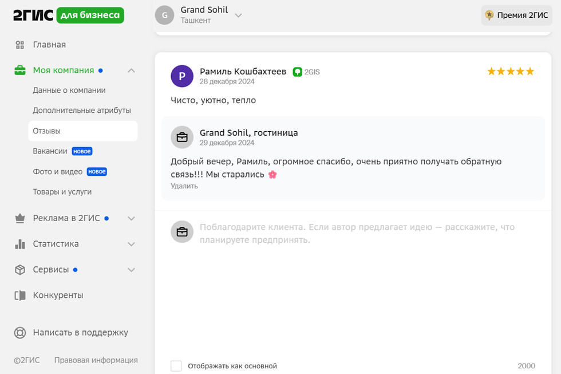Click the новое badge next to Вакансии
Image resolution: width=561 pixels, height=374 pixels.
82,151
